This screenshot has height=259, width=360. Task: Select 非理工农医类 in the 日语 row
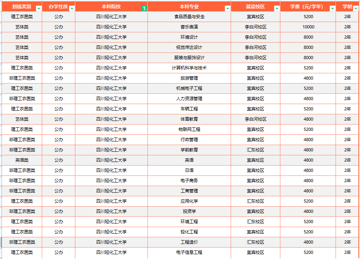click(22, 170)
